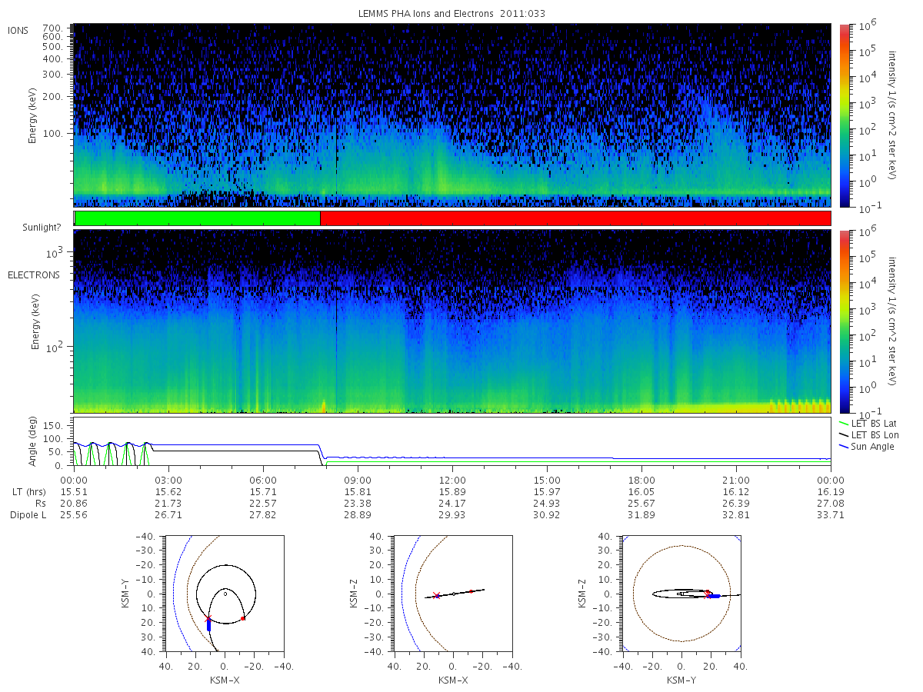
Task: Click the ELECTRONS panel label
Action: [x=33, y=274]
